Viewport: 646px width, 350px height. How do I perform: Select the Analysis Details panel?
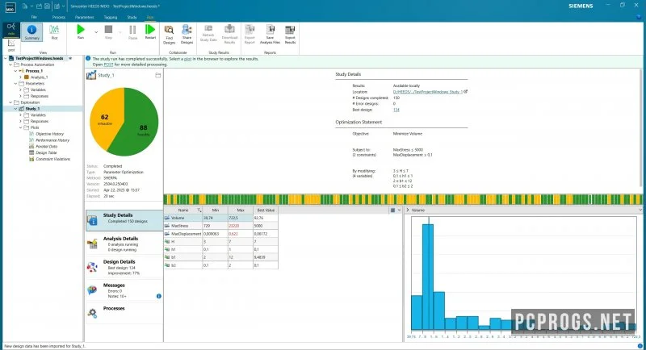click(x=124, y=244)
